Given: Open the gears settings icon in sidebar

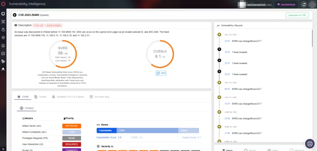Looking at the screenshot, I should point(3,61).
